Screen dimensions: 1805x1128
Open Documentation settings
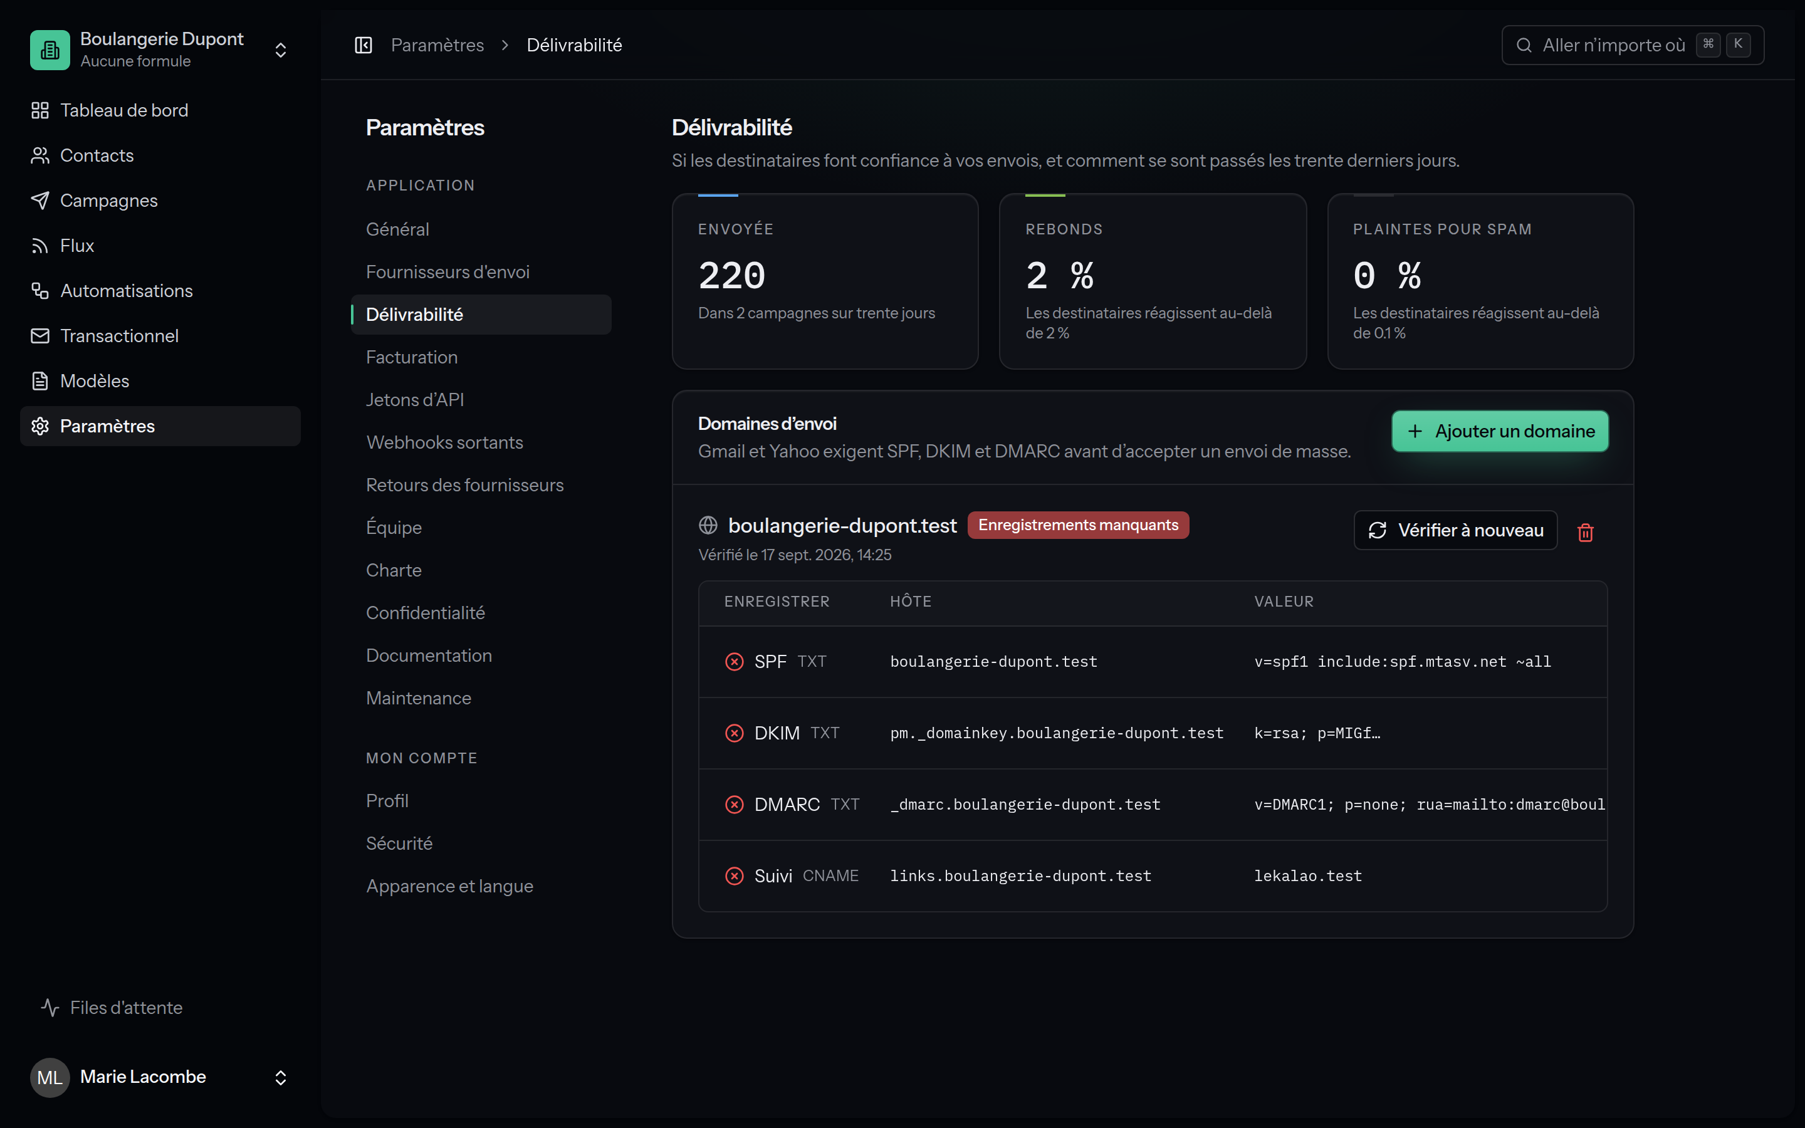point(481,655)
